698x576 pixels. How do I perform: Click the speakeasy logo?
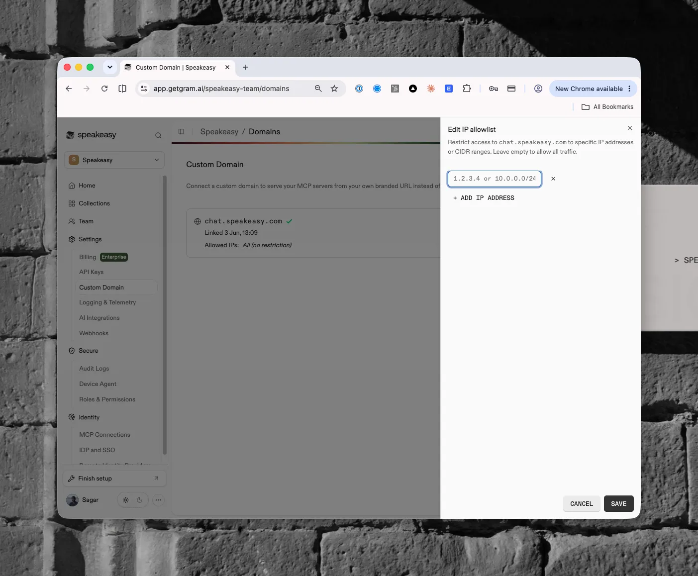click(x=91, y=135)
